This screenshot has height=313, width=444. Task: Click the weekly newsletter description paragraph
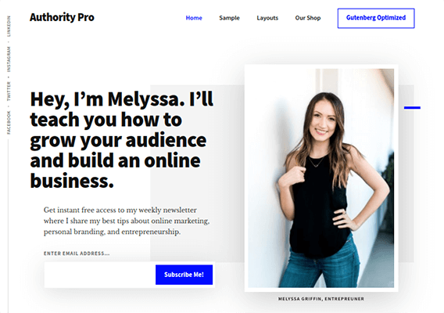[127, 221]
